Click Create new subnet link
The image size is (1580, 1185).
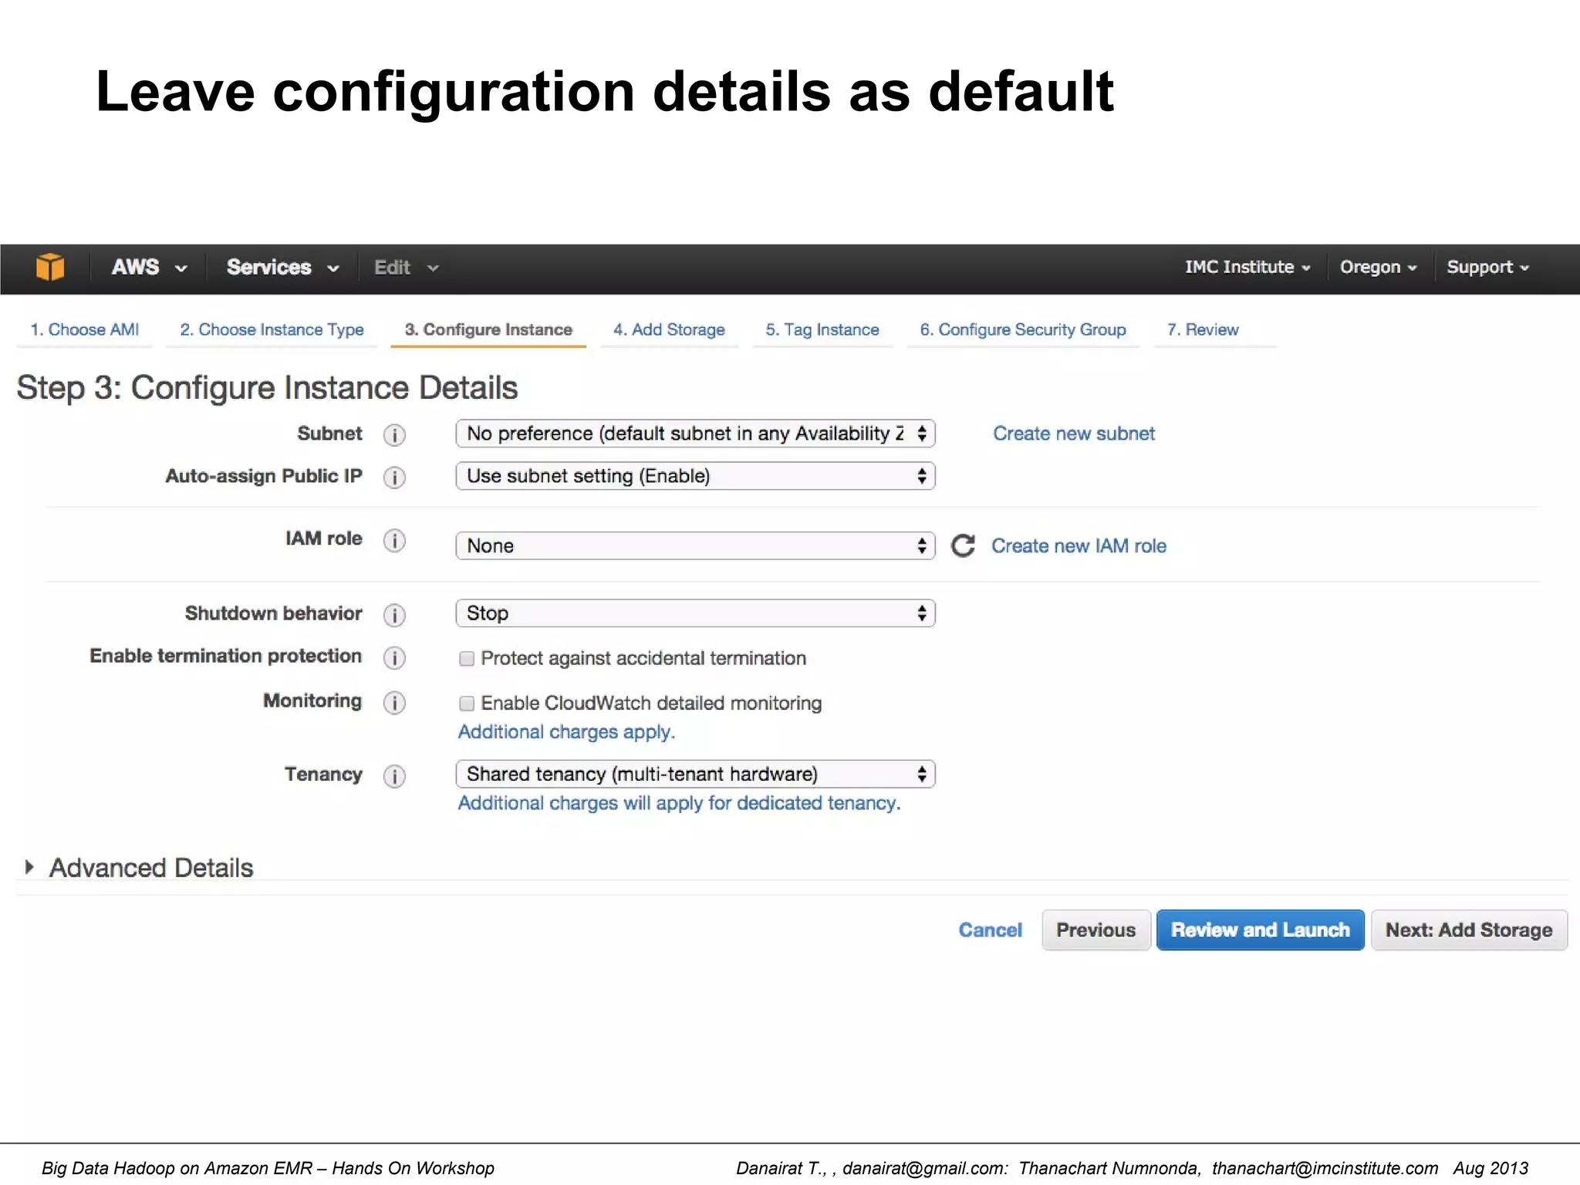[x=1074, y=434]
